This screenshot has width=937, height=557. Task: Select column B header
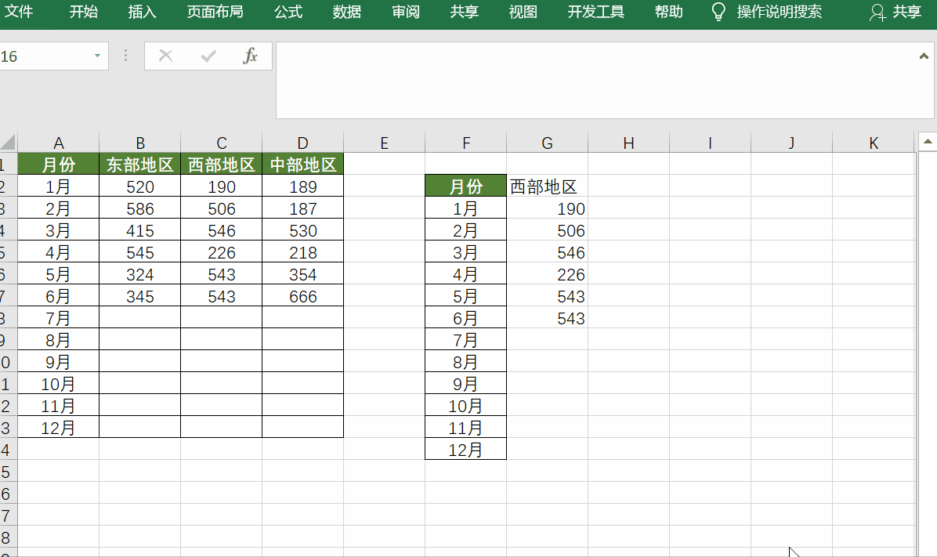pyautogui.click(x=139, y=143)
